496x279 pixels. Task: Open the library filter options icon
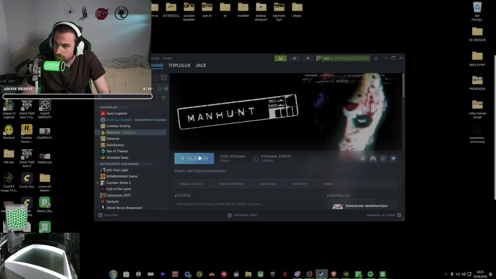pyautogui.click(x=164, y=98)
